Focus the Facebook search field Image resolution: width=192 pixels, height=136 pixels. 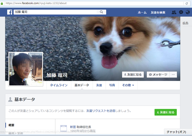[55, 12]
